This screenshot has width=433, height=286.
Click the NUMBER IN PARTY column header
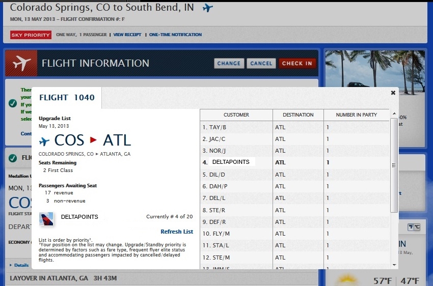(x=356, y=115)
